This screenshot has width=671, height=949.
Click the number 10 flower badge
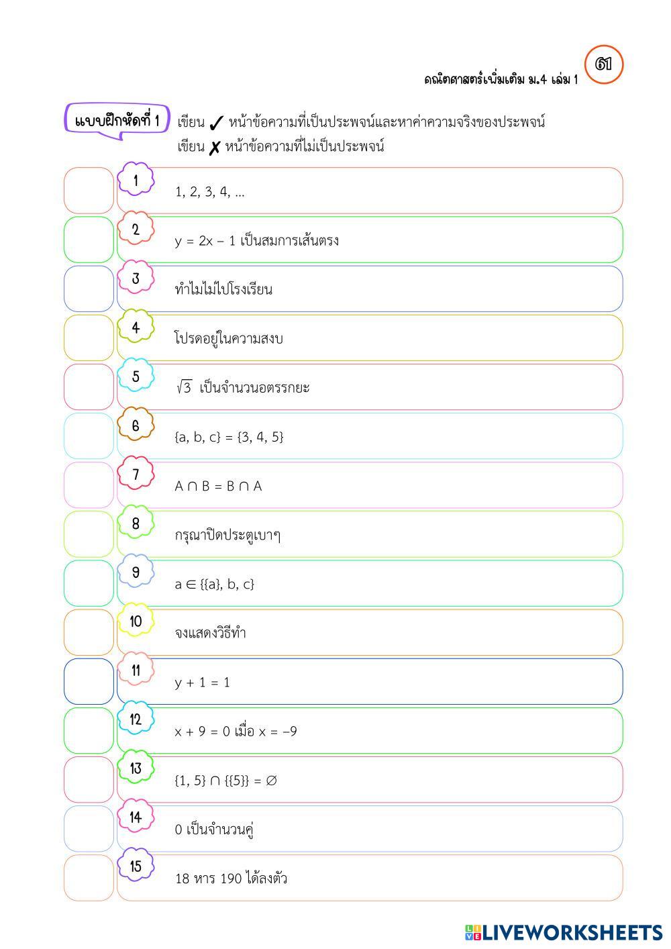coord(136,622)
